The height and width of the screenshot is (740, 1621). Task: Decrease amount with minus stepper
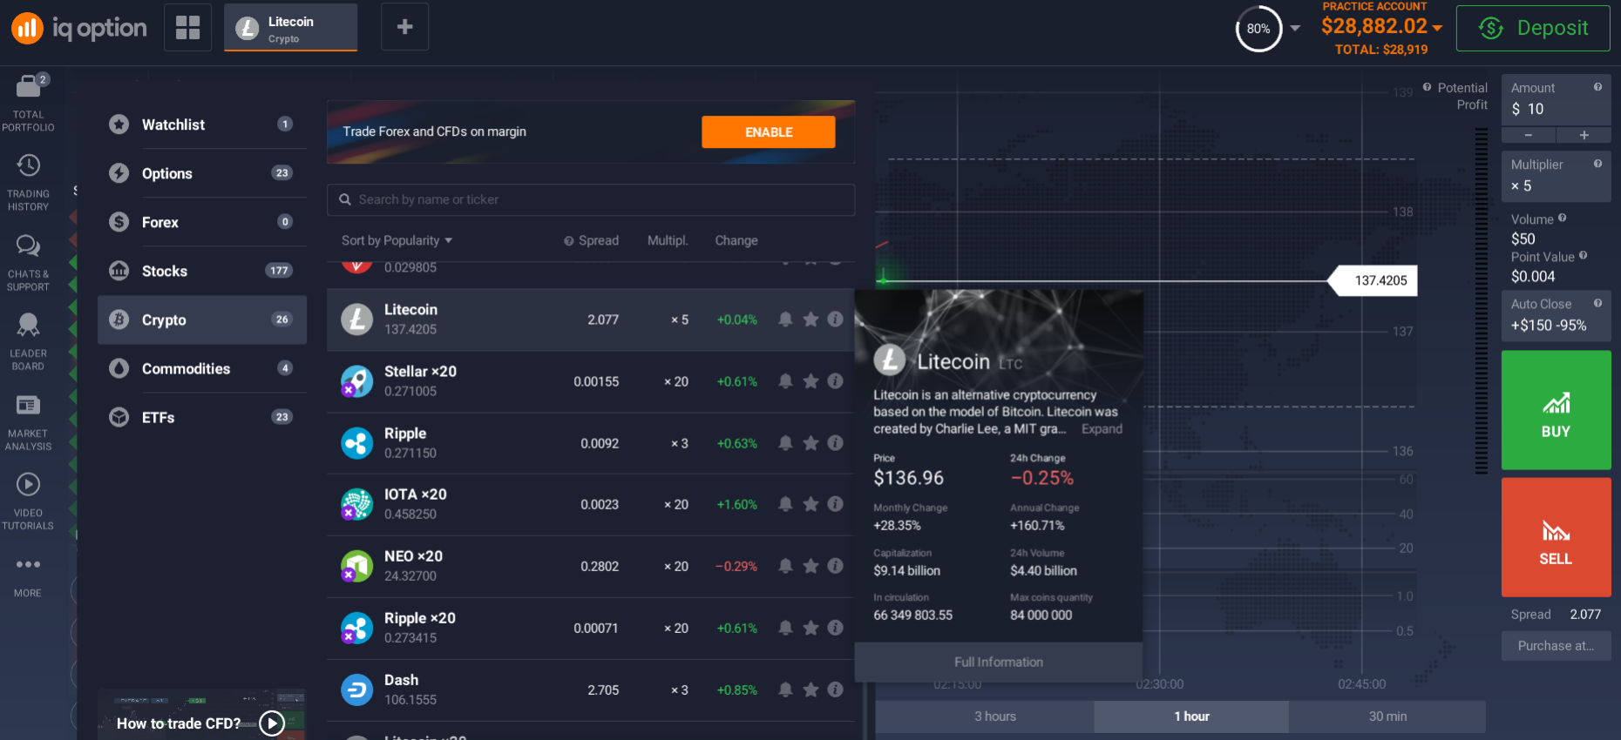(x=1529, y=135)
